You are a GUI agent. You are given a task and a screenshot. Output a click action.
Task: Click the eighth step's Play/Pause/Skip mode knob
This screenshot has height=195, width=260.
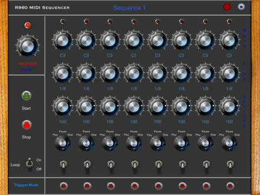click(x=229, y=143)
